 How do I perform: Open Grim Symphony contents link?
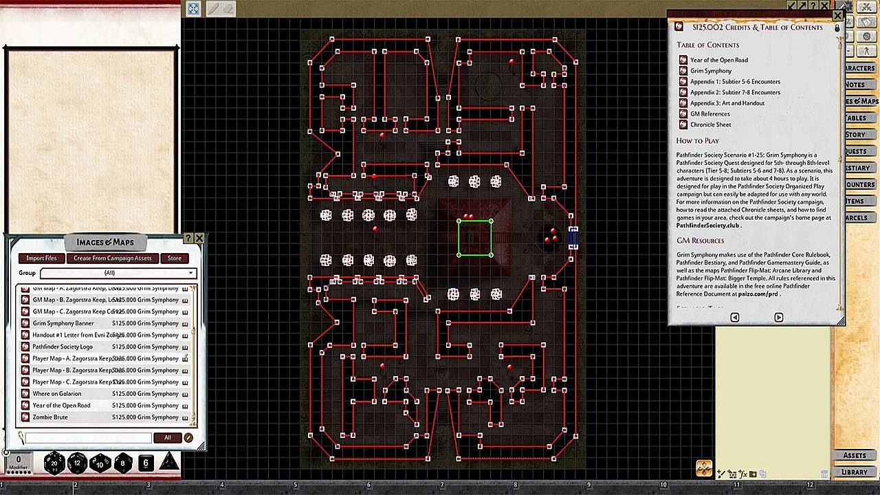[x=711, y=71]
